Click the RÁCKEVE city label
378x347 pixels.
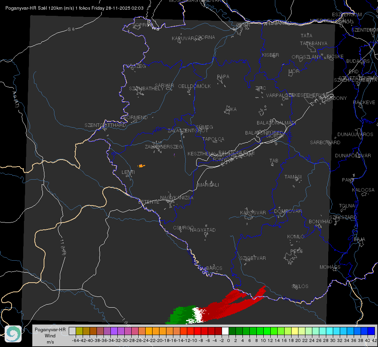pos(364,103)
